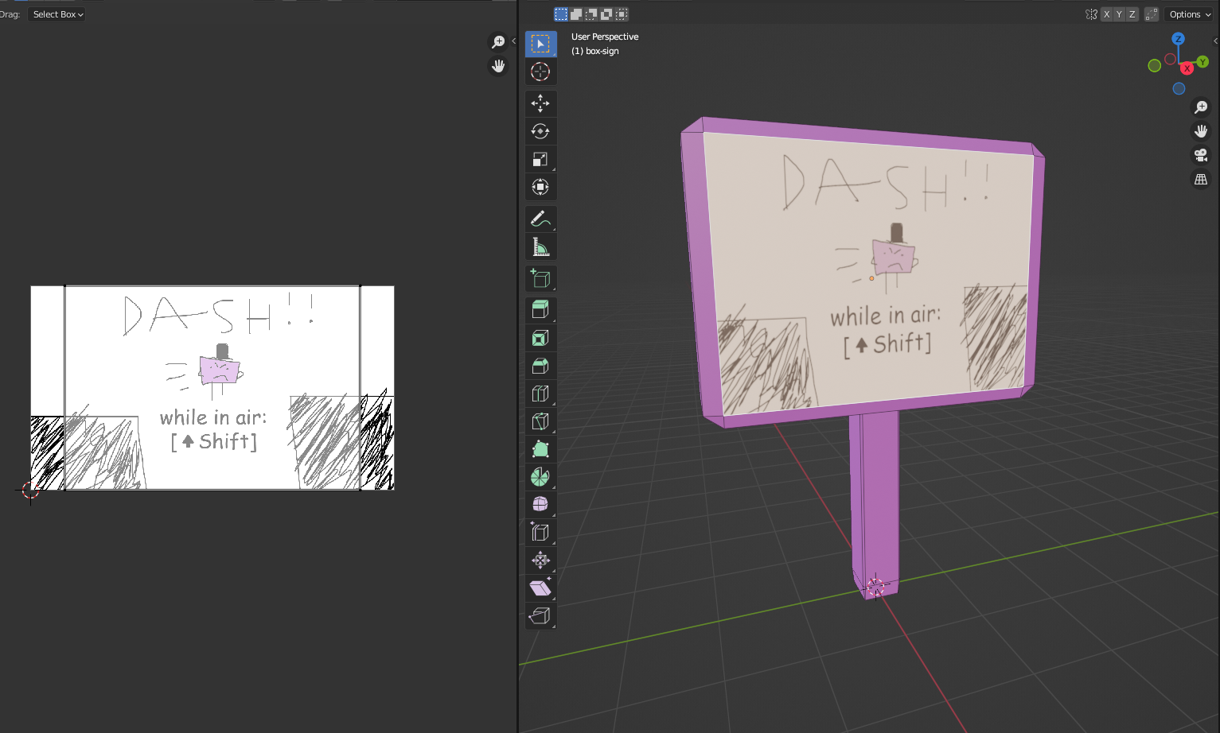The width and height of the screenshot is (1220, 733).
Task: Click the 3D viewport zoom magnifier icon
Action: click(1201, 107)
